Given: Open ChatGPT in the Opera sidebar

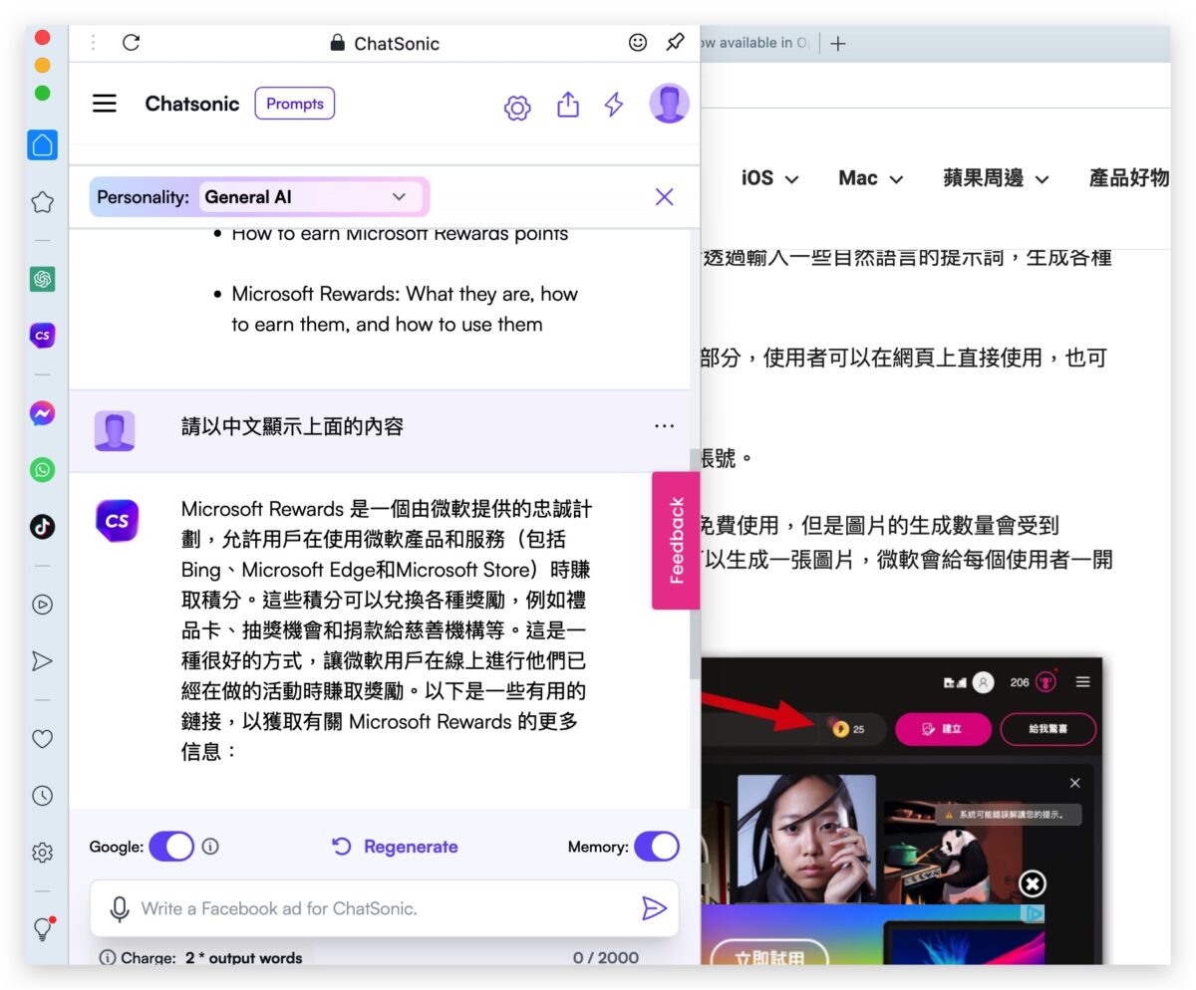Looking at the screenshot, I should pos(42,280).
